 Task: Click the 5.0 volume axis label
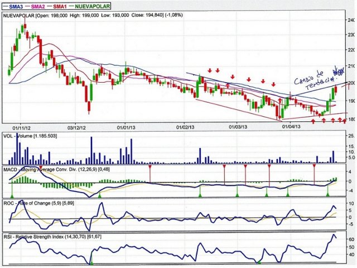[x=352, y=157]
